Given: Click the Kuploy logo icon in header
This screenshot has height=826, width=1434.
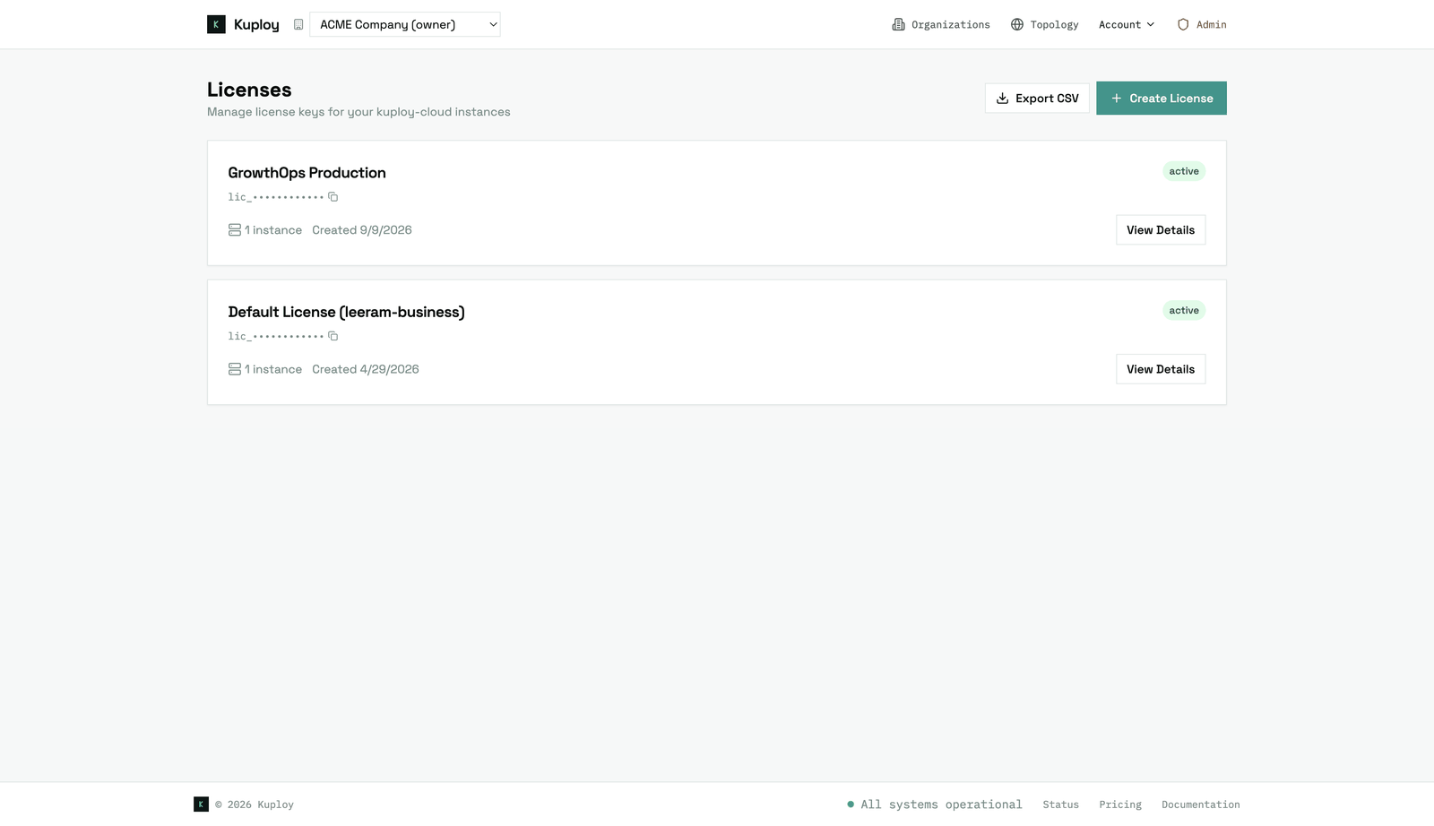Looking at the screenshot, I should 216,24.
